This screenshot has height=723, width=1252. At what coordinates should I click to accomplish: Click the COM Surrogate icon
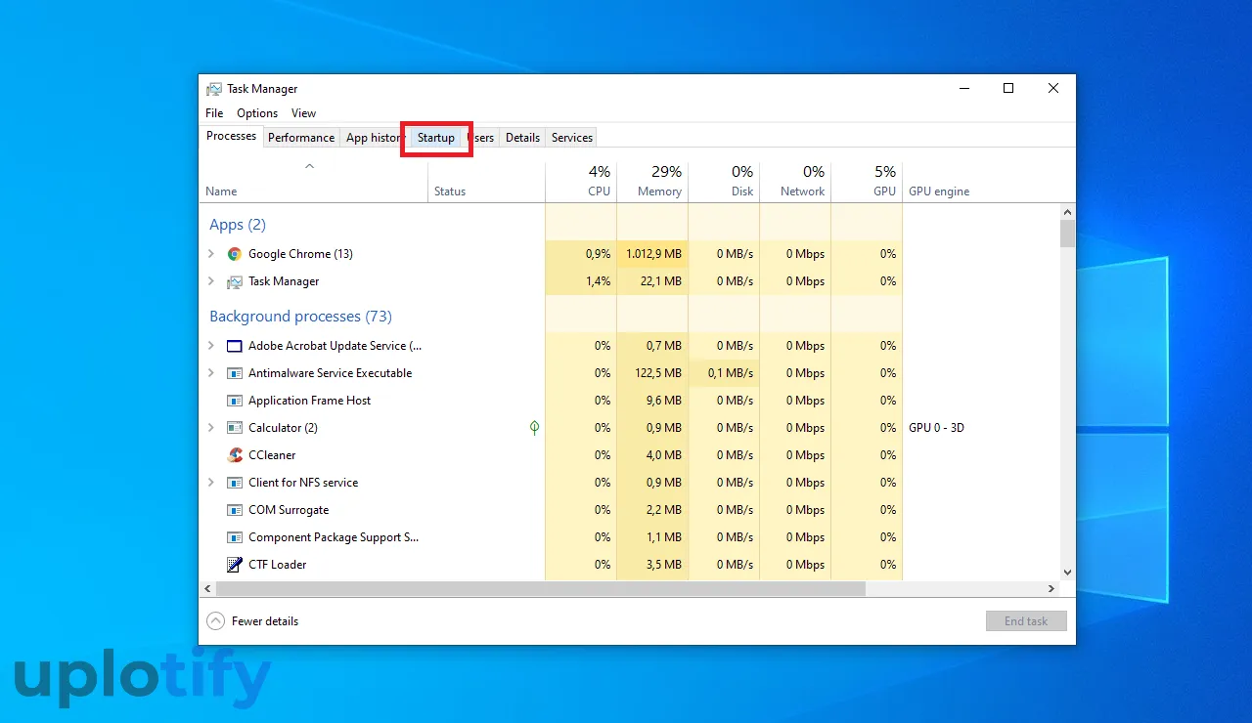[235, 510]
